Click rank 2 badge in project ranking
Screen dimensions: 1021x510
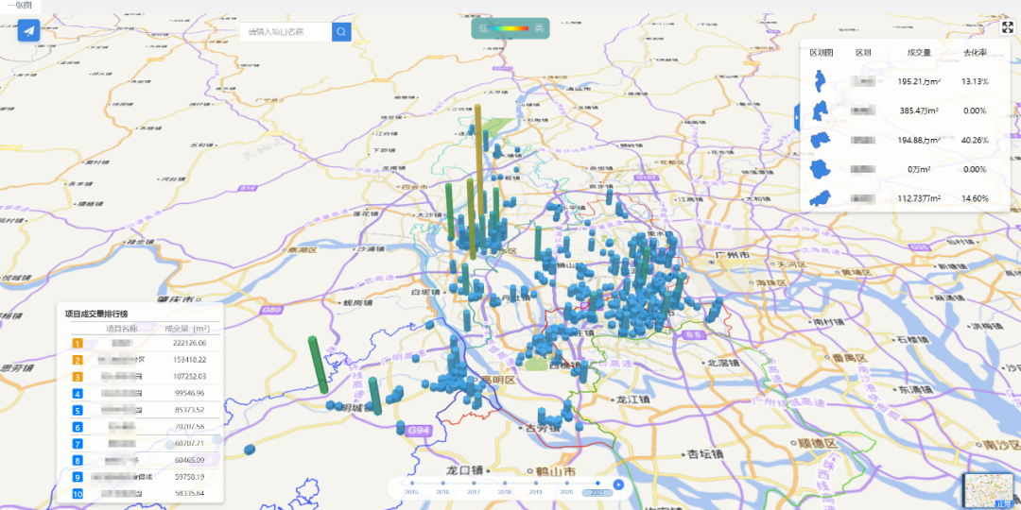pos(78,360)
